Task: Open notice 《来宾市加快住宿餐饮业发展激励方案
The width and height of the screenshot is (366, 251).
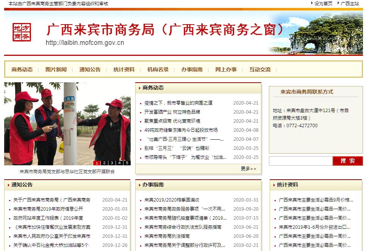Action: pyautogui.click(x=52, y=227)
